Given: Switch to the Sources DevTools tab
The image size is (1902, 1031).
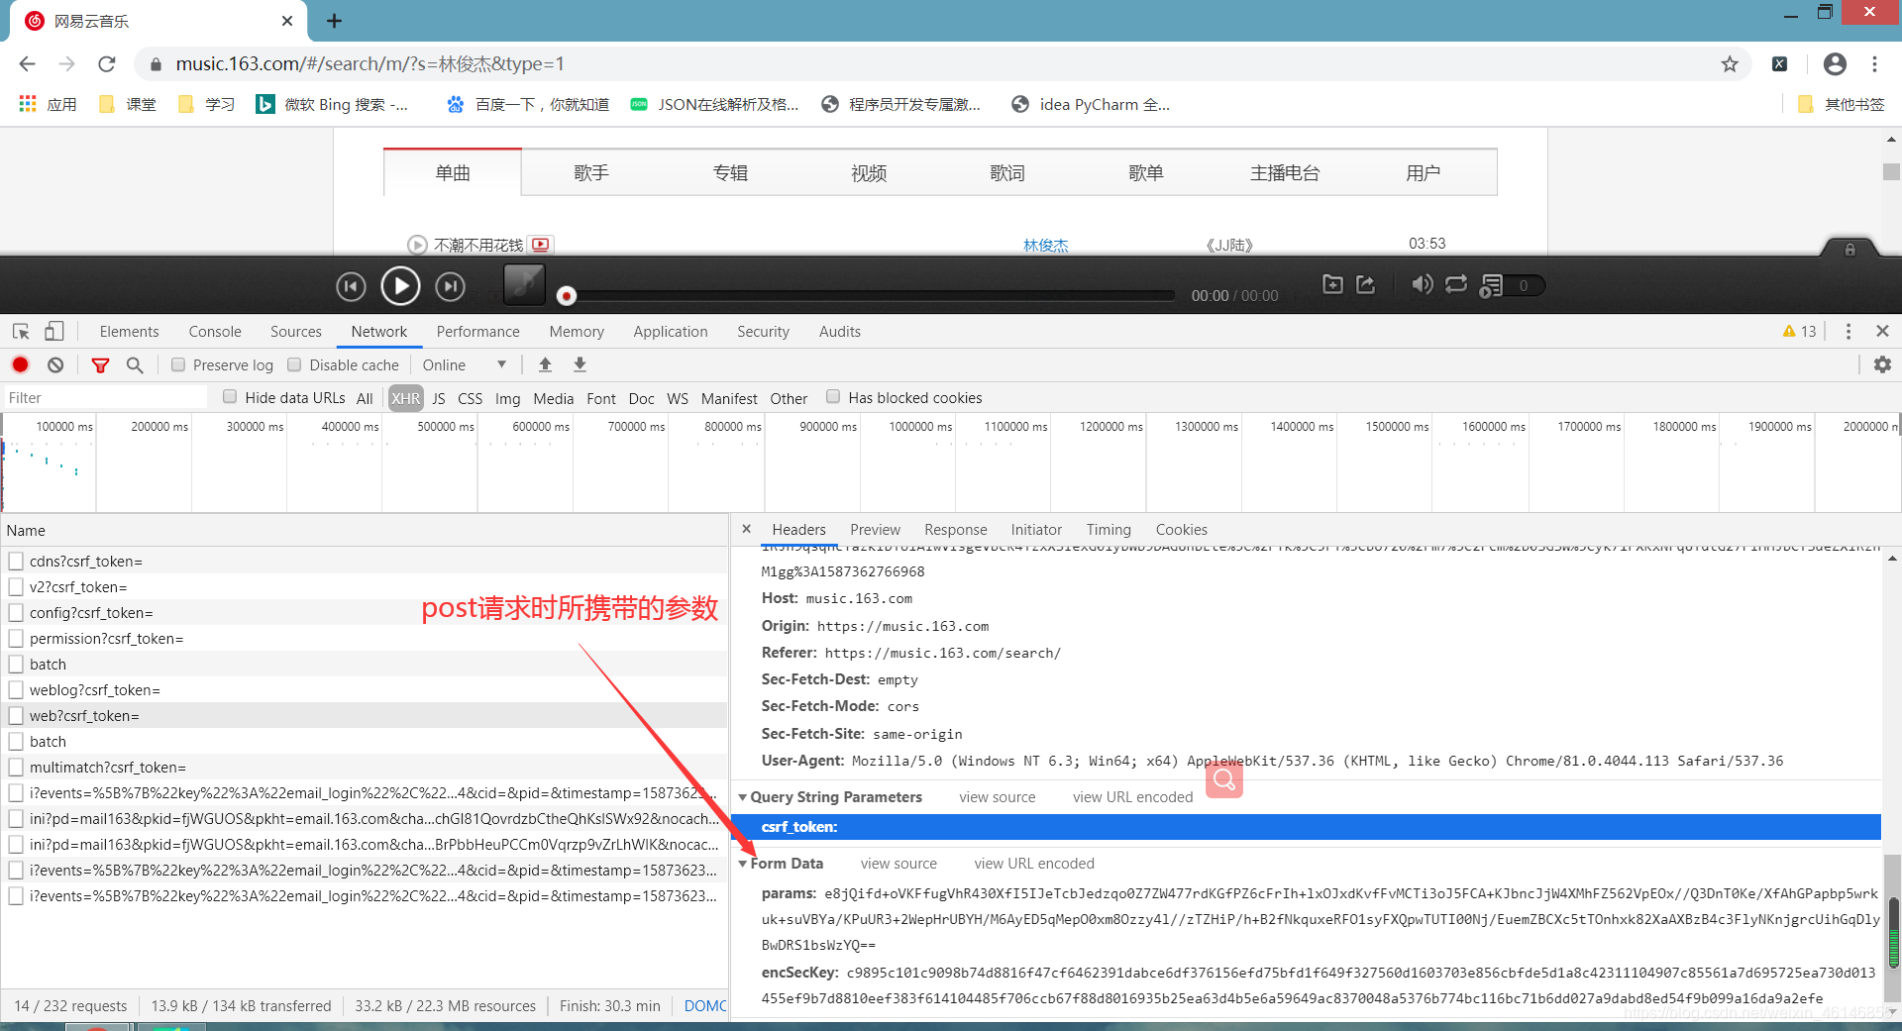Looking at the screenshot, I should tap(296, 332).
